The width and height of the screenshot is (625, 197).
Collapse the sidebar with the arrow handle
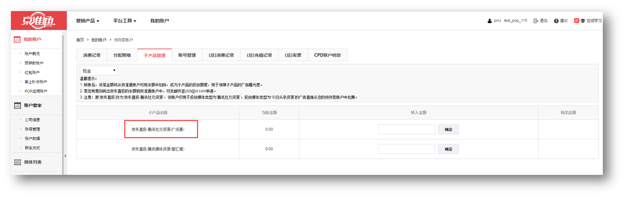coord(65,156)
